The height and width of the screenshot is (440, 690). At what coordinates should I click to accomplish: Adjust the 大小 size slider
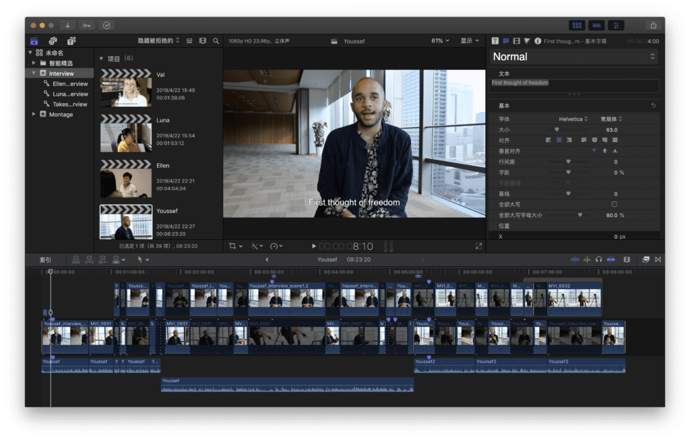coord(557,130)
